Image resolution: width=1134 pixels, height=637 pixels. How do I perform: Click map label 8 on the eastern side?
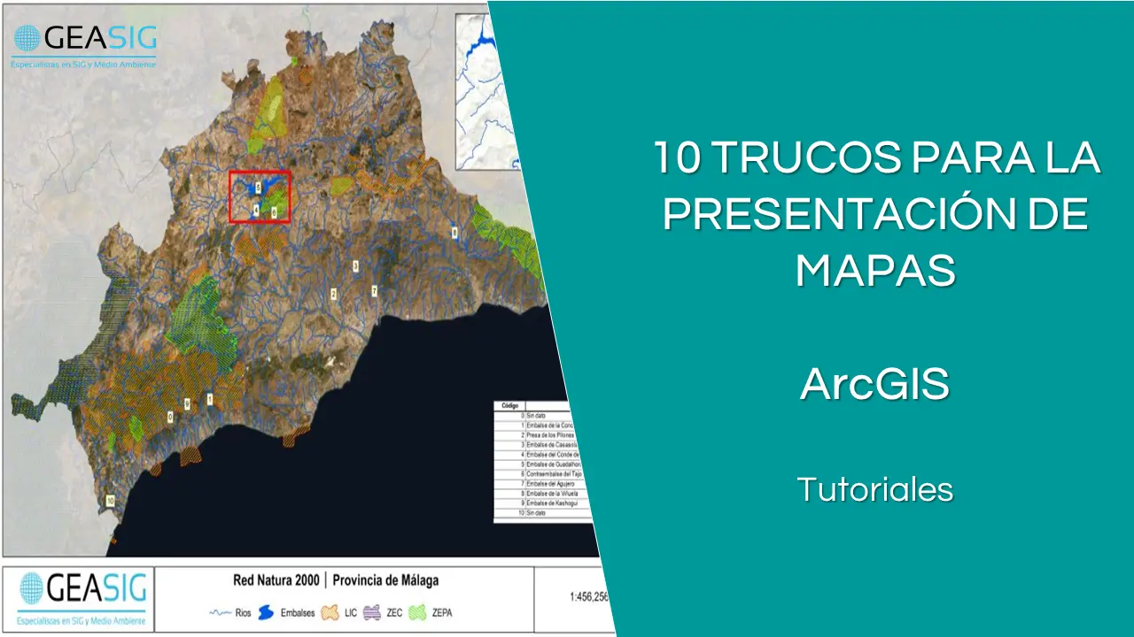pyautogui.click(x=454, y=233)
